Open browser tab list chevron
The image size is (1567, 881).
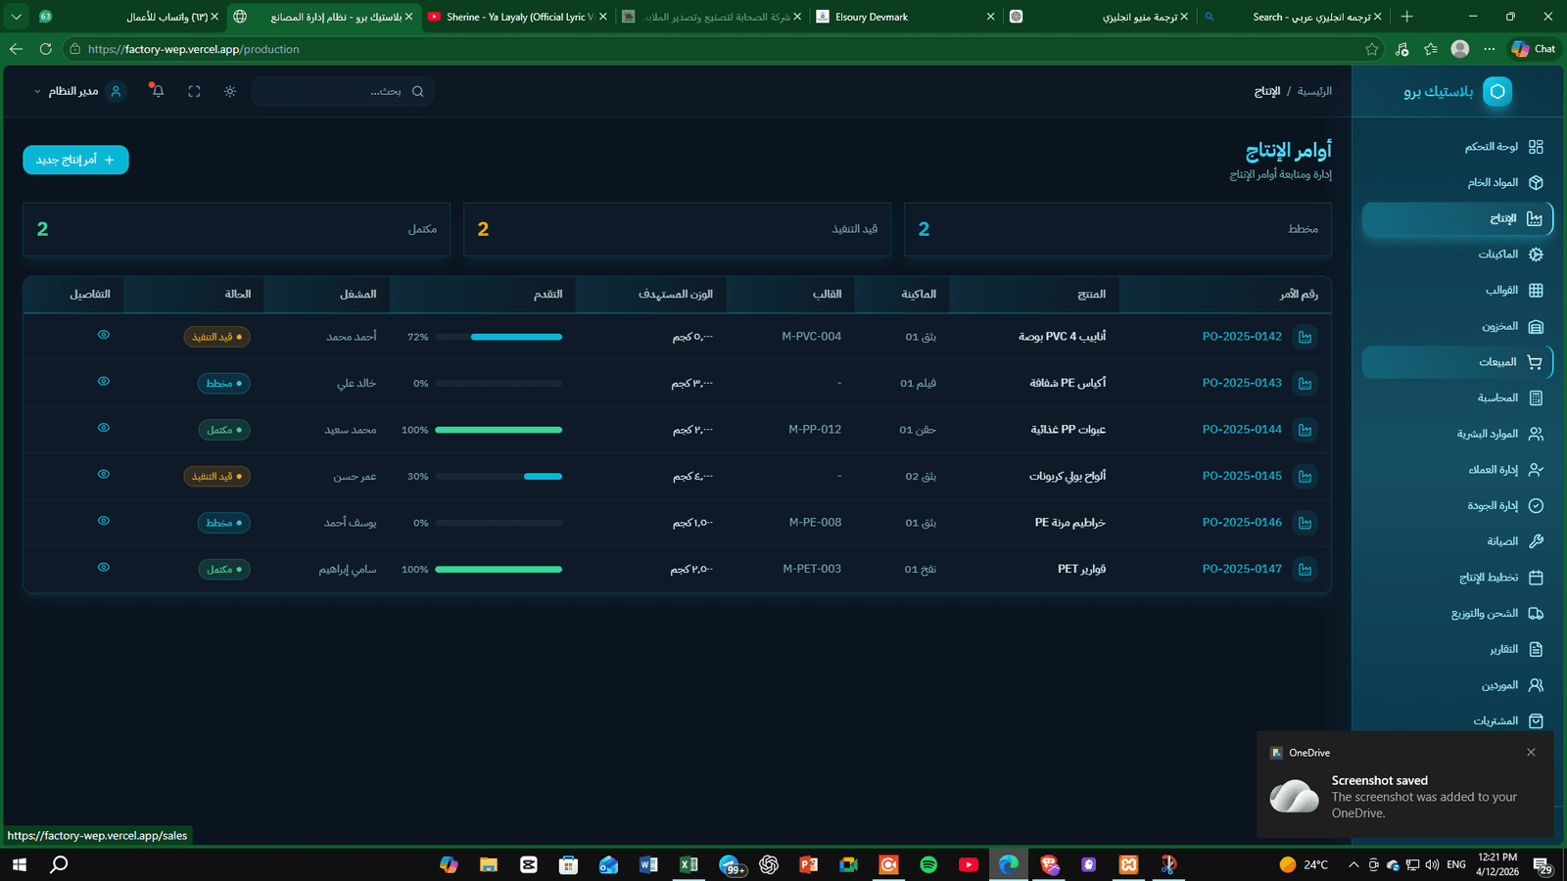click(x=16, y=17)
